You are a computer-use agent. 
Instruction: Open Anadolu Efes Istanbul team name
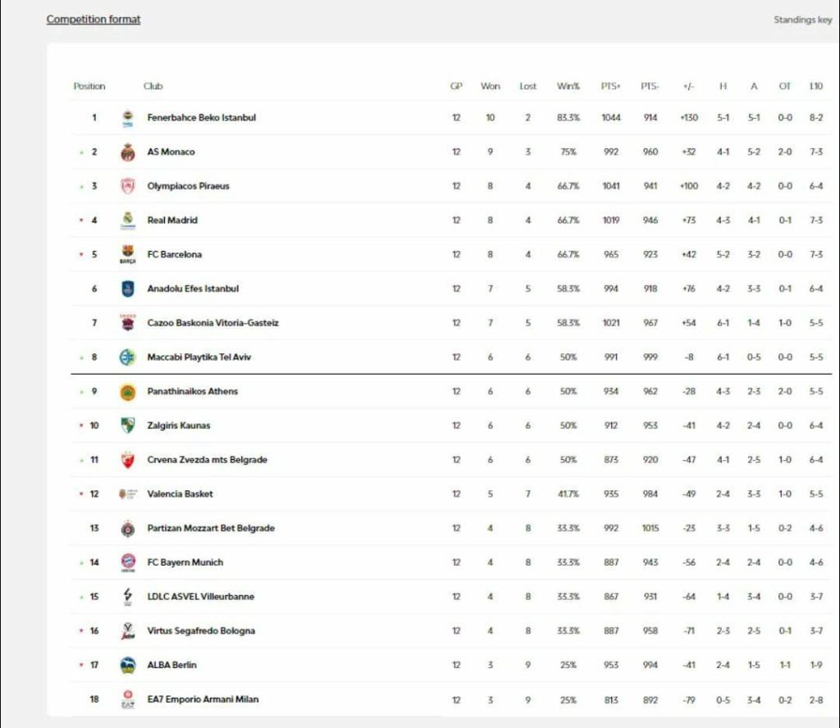[193, 289]
